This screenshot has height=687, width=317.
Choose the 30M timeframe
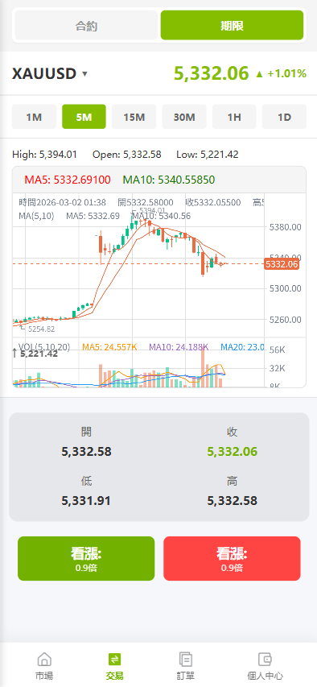[x=184, y=117]
